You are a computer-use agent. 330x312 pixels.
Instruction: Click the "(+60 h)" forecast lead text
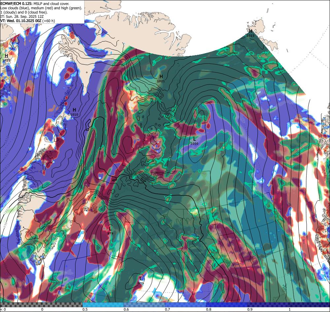(49, 20)
